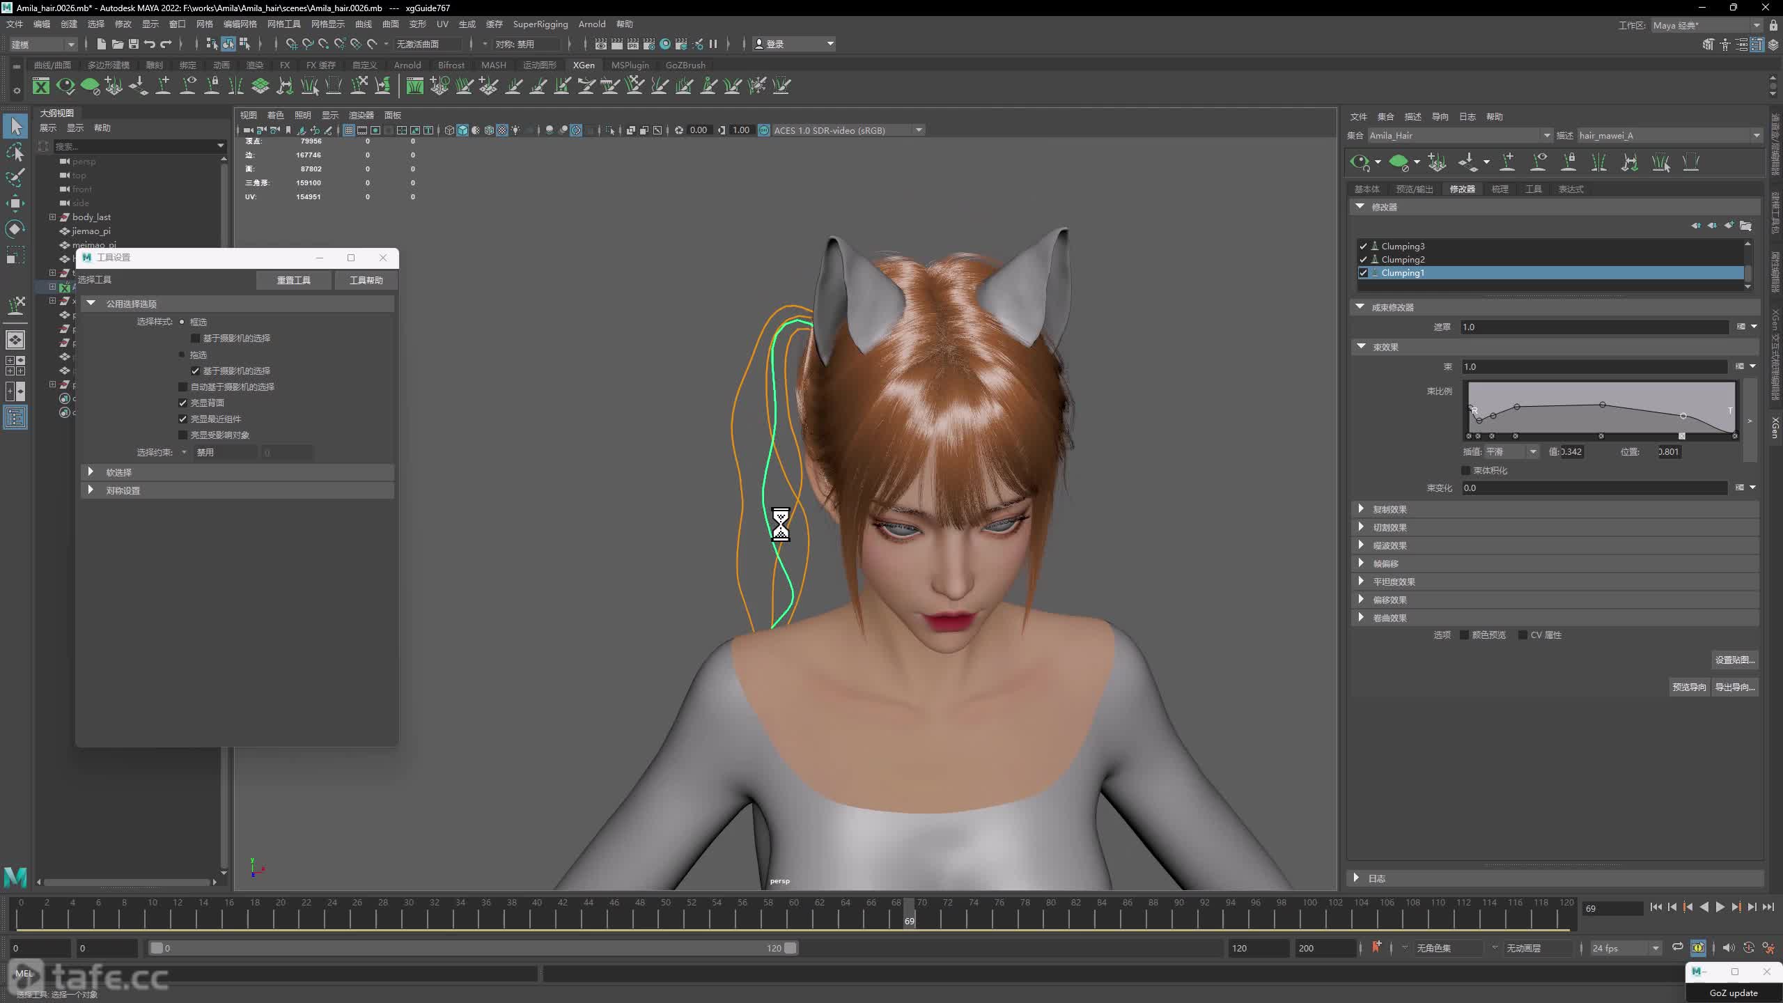Screen dimensions: 1783x1003
Task: Click the folder icon in modifier list header
Action: tap(1746, 226)
